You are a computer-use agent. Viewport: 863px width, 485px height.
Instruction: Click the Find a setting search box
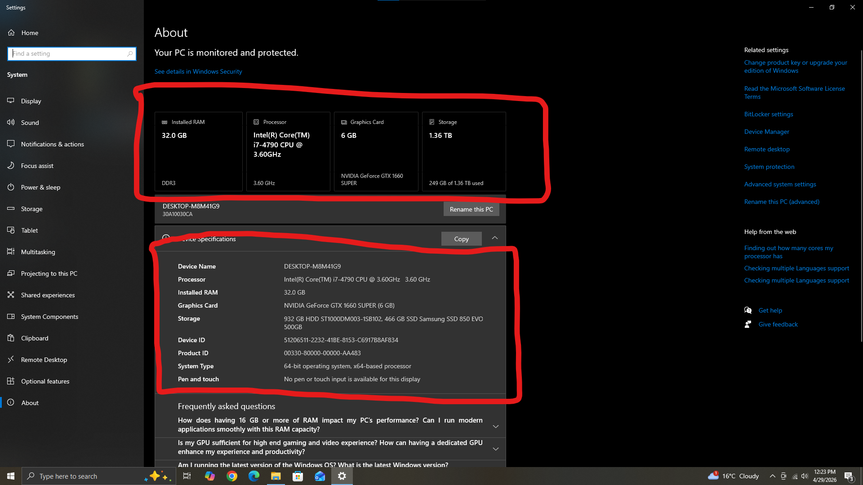click(72, 54)
